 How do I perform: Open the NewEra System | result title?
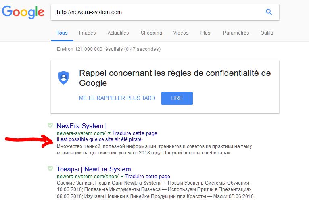(x=82, y=126)
